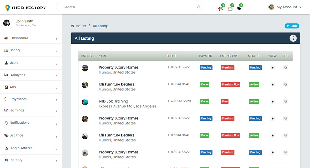Click the VIEW column header
This screenshot has height=168, width=310.
click(273, 56)
